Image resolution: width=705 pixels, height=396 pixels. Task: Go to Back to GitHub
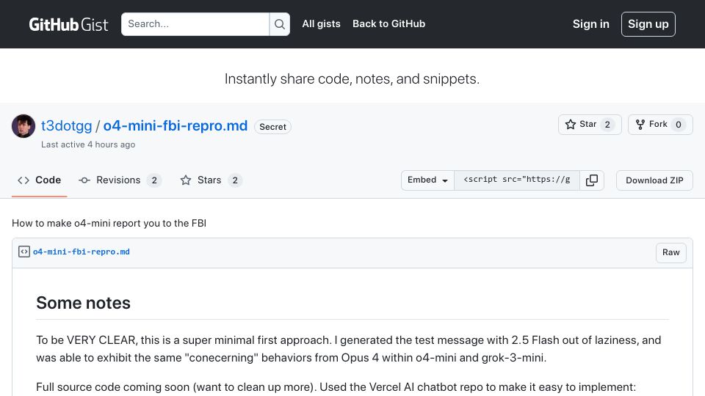[388, 23]
